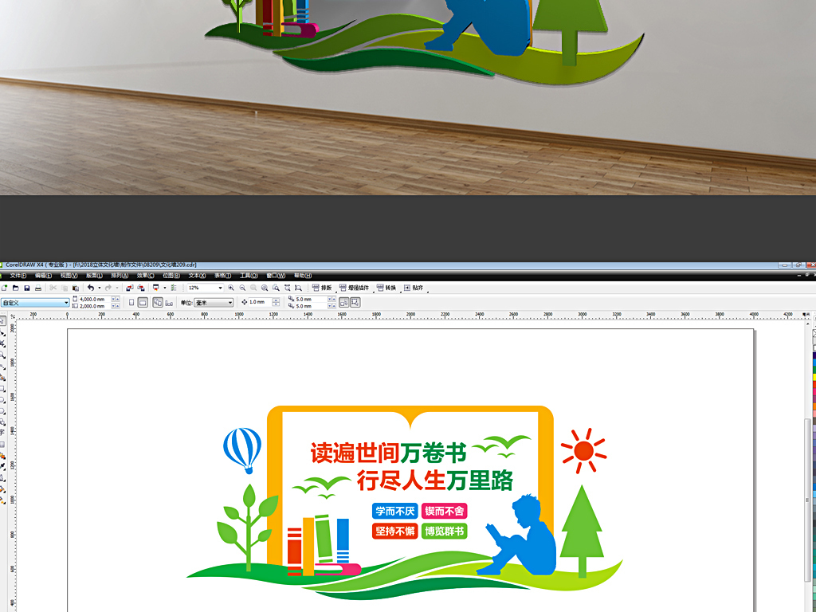
Task: Open the 自定义 page size dropdown
Action: click(66, 304)
